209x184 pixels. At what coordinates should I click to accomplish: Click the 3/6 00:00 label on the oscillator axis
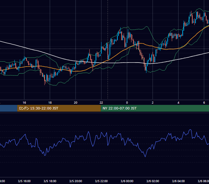127,181
